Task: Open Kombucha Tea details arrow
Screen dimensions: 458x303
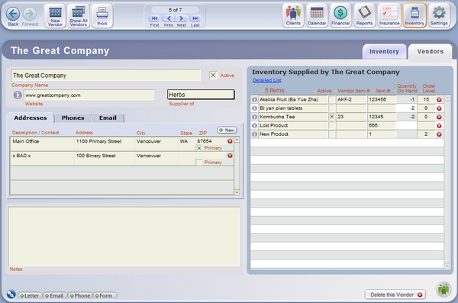Action: 254,117
